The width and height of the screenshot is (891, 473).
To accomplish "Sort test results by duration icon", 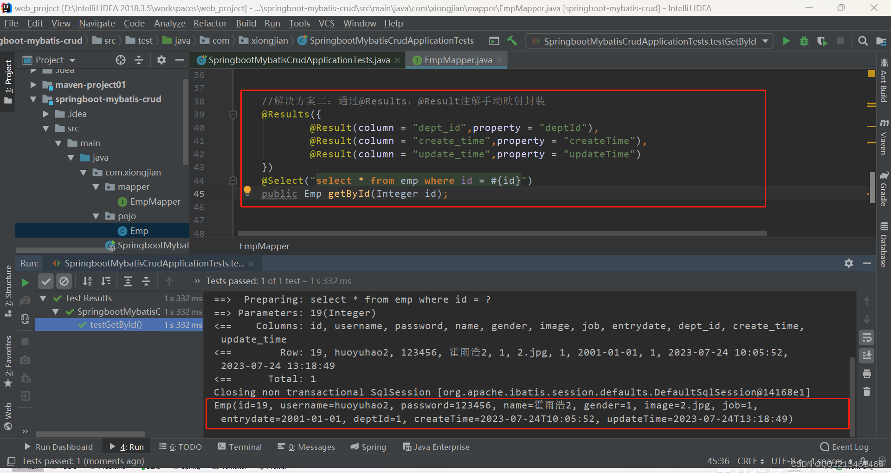I will coord(106,281).
